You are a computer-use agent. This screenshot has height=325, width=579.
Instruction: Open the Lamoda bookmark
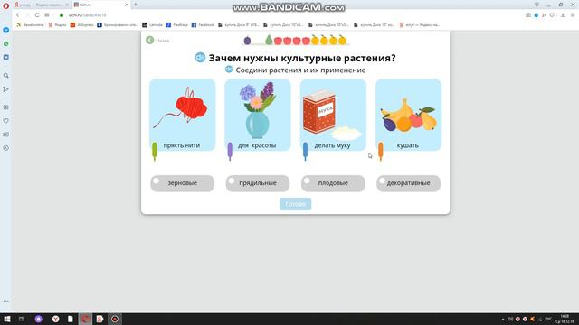click(153, 25)
